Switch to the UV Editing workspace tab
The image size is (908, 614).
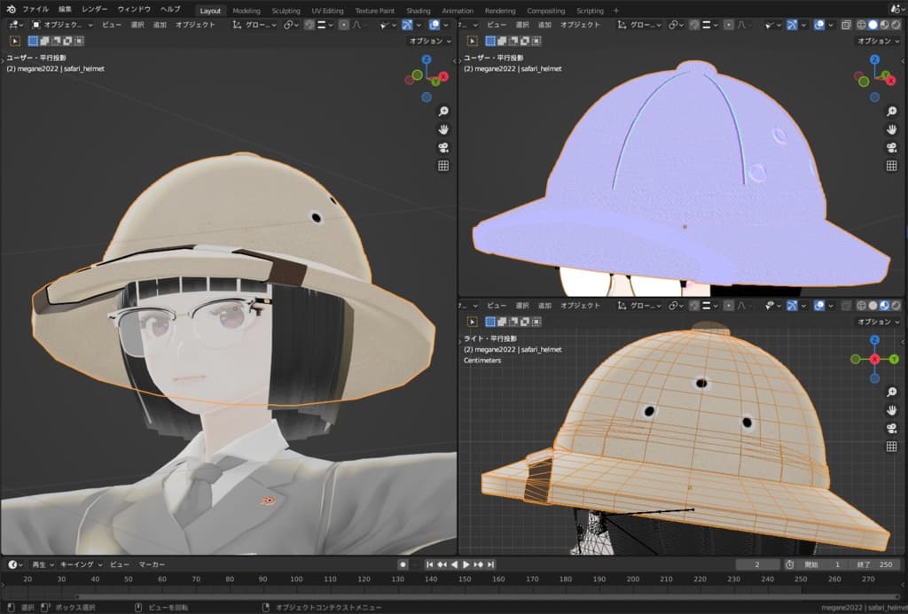click(x=327, y=11)
